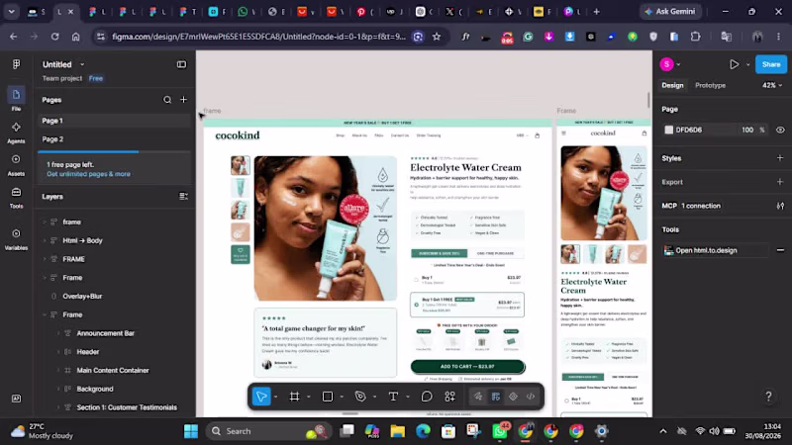792x445 pixels.
Task: Select Overlay+Blur layer
Action: pos(82,296)
